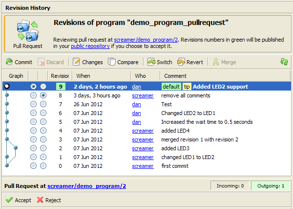The height and width of the screenshot is (209, 293).
Task: Click the Revert toolbar icon
Action: click(x=181, y=62)
